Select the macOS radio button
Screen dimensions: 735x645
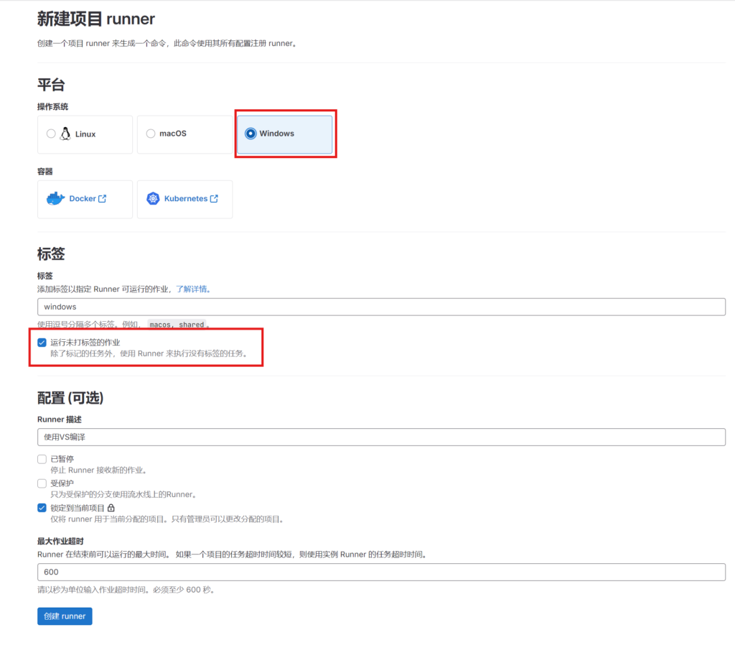150,134
